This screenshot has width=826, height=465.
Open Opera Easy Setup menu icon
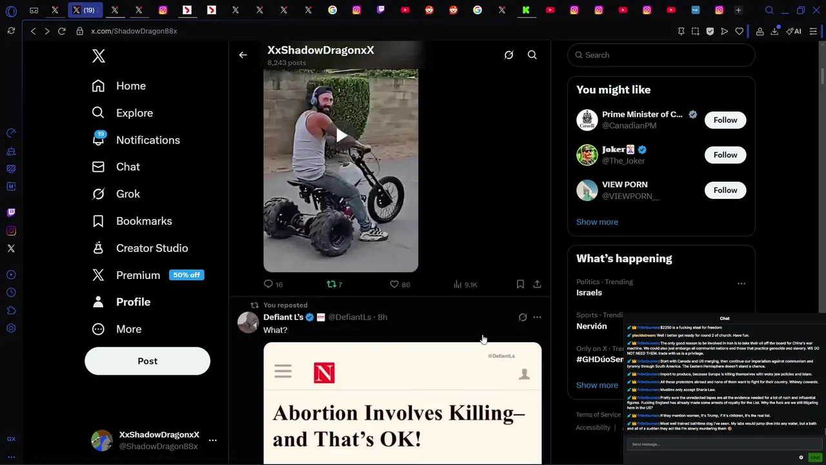pyautogui.click(x=813, y=31)
